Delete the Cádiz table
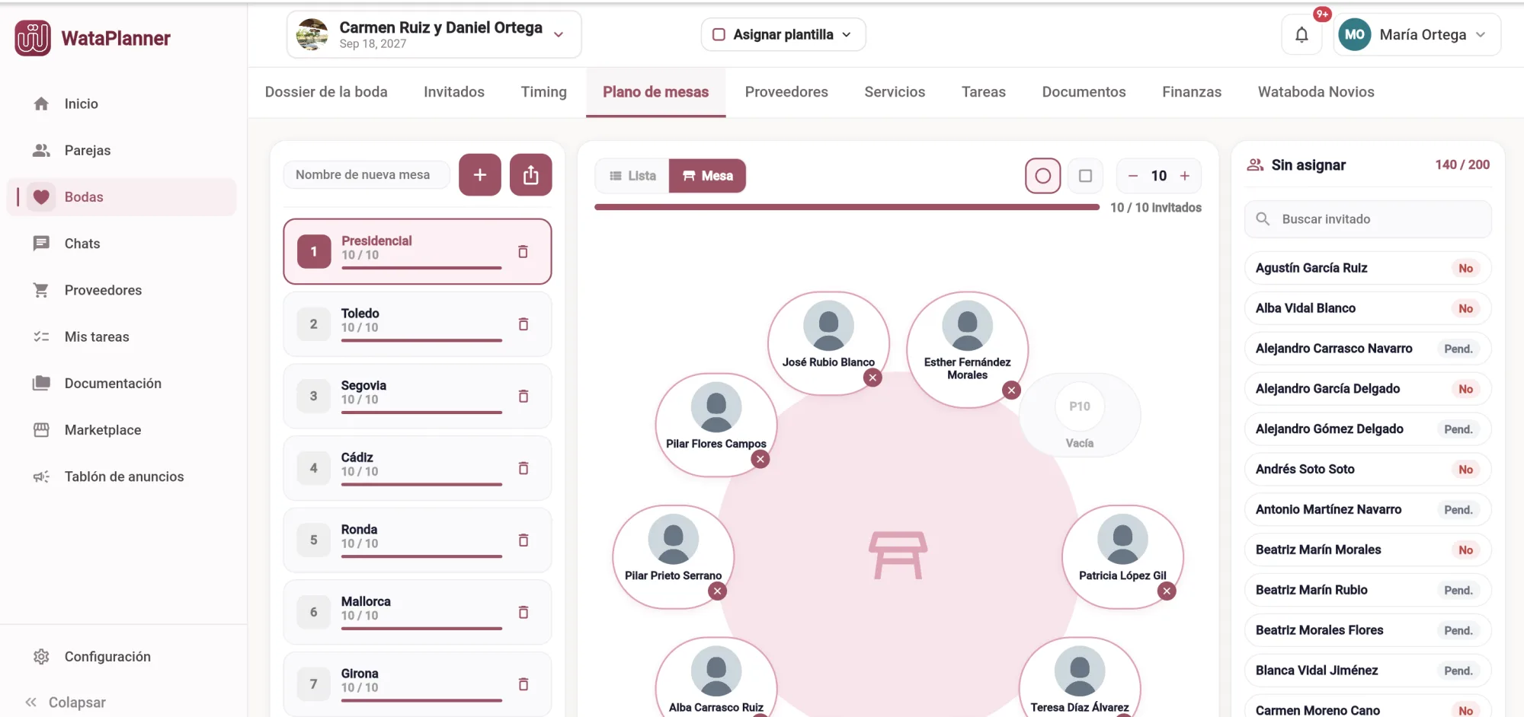The height and width of the screenshot is (717, 1524). [x=523, y=468]
